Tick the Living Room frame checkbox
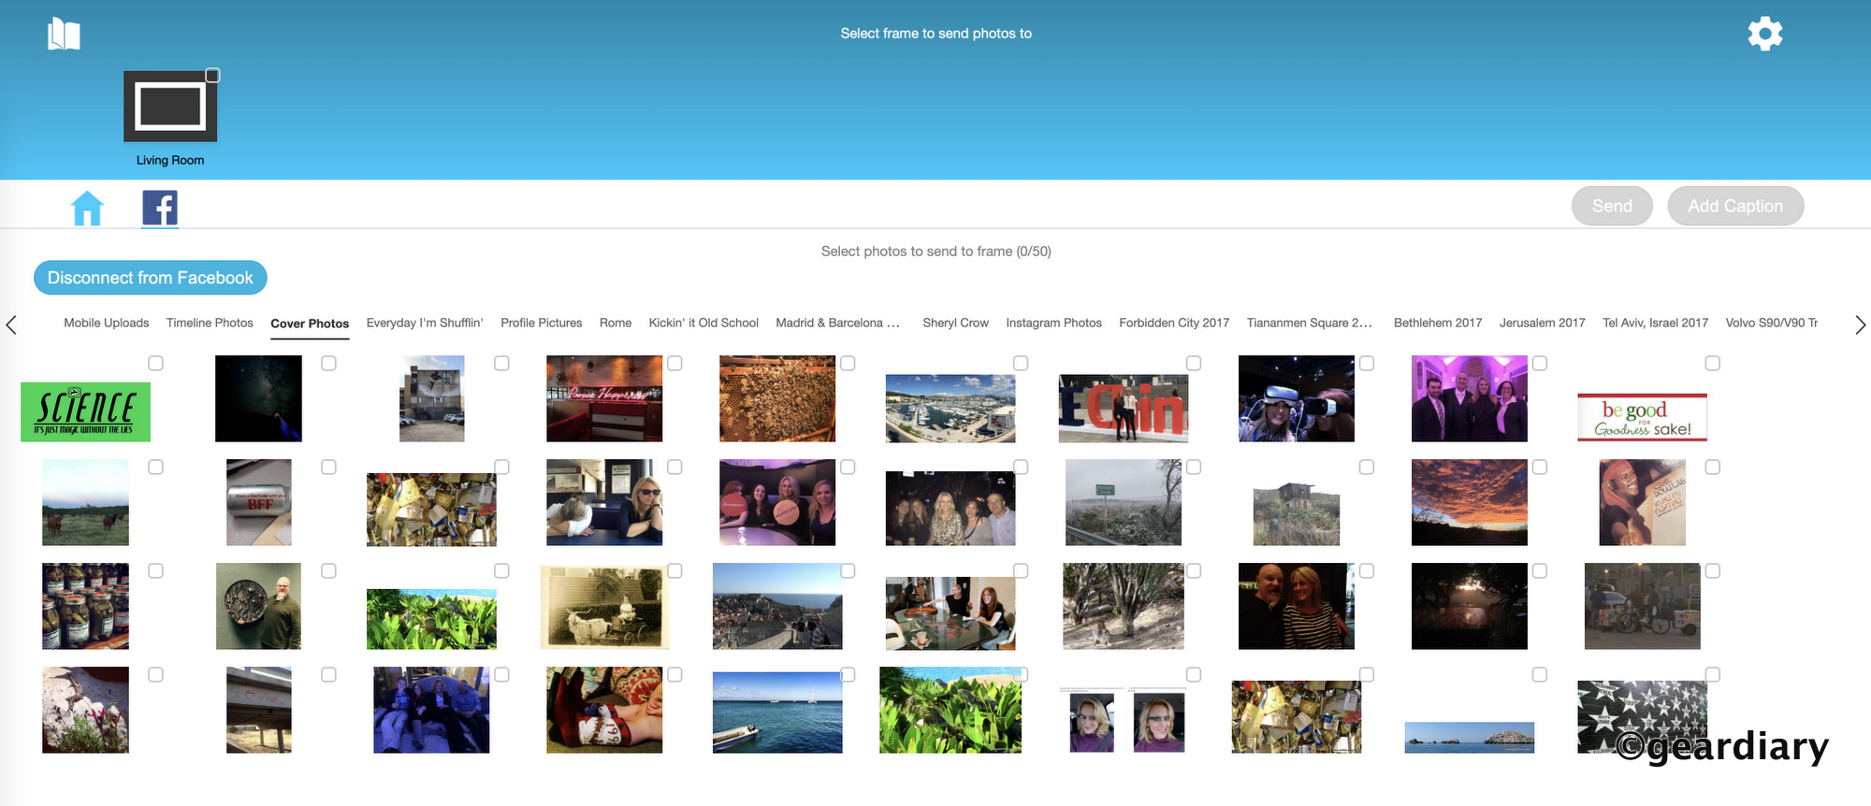This screenshot has width=1871, height=806. tap(212, 76)
